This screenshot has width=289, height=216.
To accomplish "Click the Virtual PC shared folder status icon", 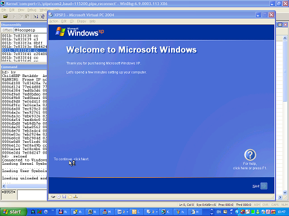I will pos(70,197).
